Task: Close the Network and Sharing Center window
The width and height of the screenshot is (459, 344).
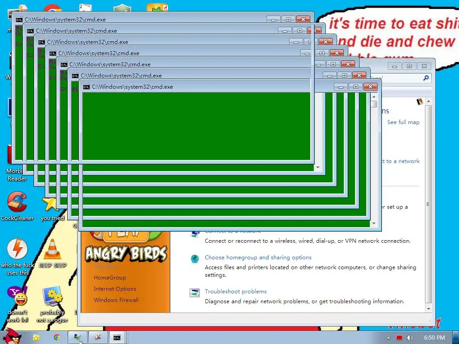Action: (424, 66)
